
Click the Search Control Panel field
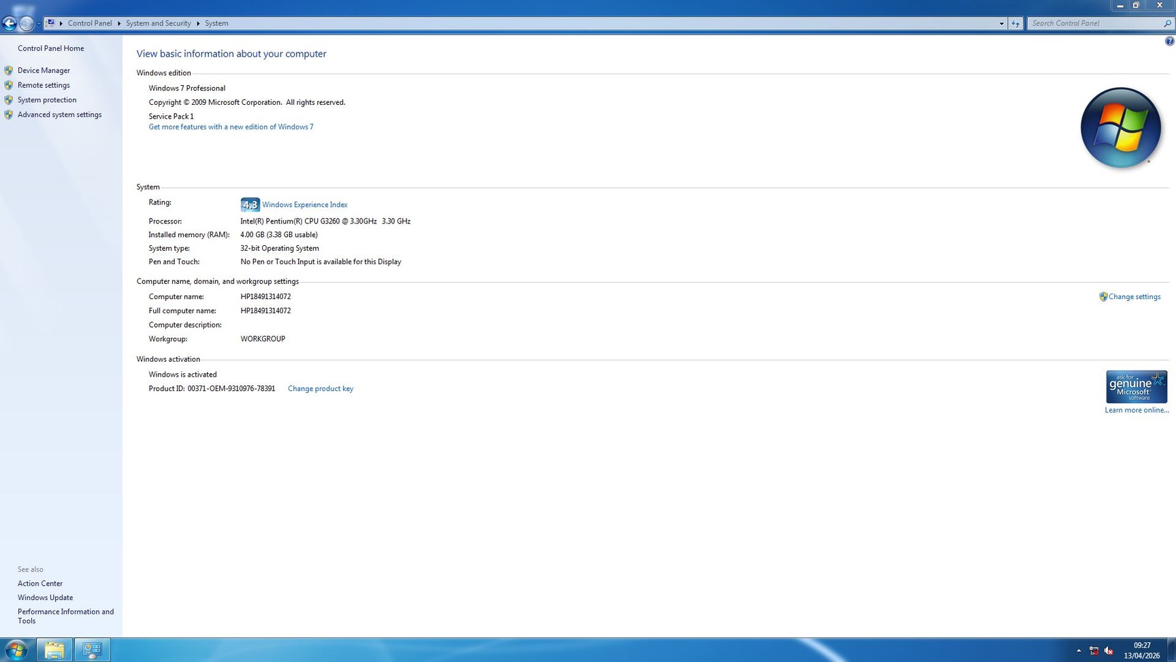point(1094,23)
